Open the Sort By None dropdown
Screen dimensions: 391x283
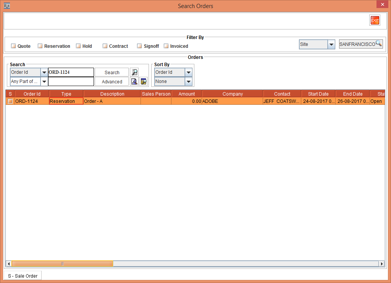pyautogui.click(x=188, y=81)
